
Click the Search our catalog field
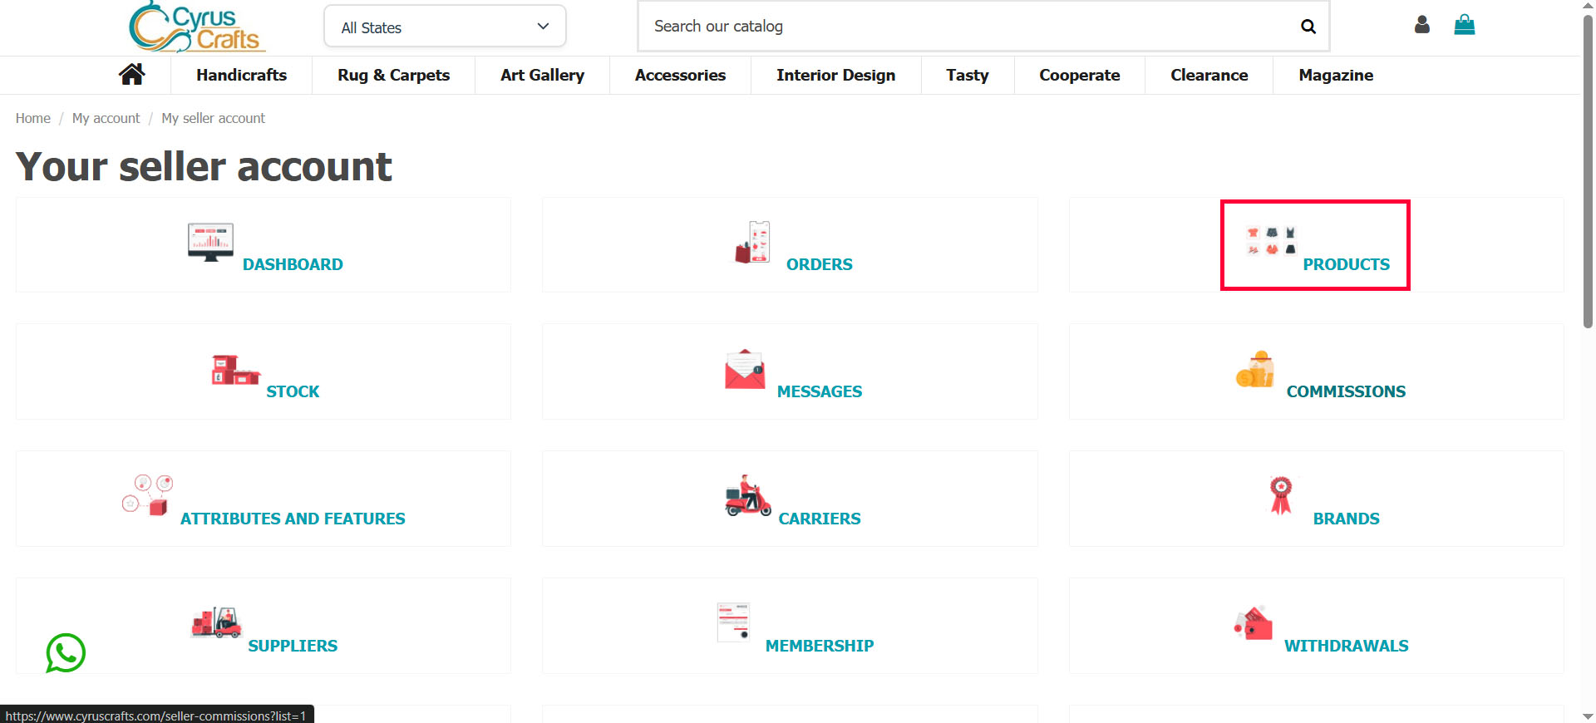point(964,27)
